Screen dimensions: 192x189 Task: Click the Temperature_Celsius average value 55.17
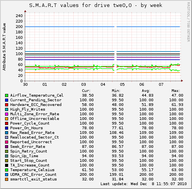coord(147,170)
